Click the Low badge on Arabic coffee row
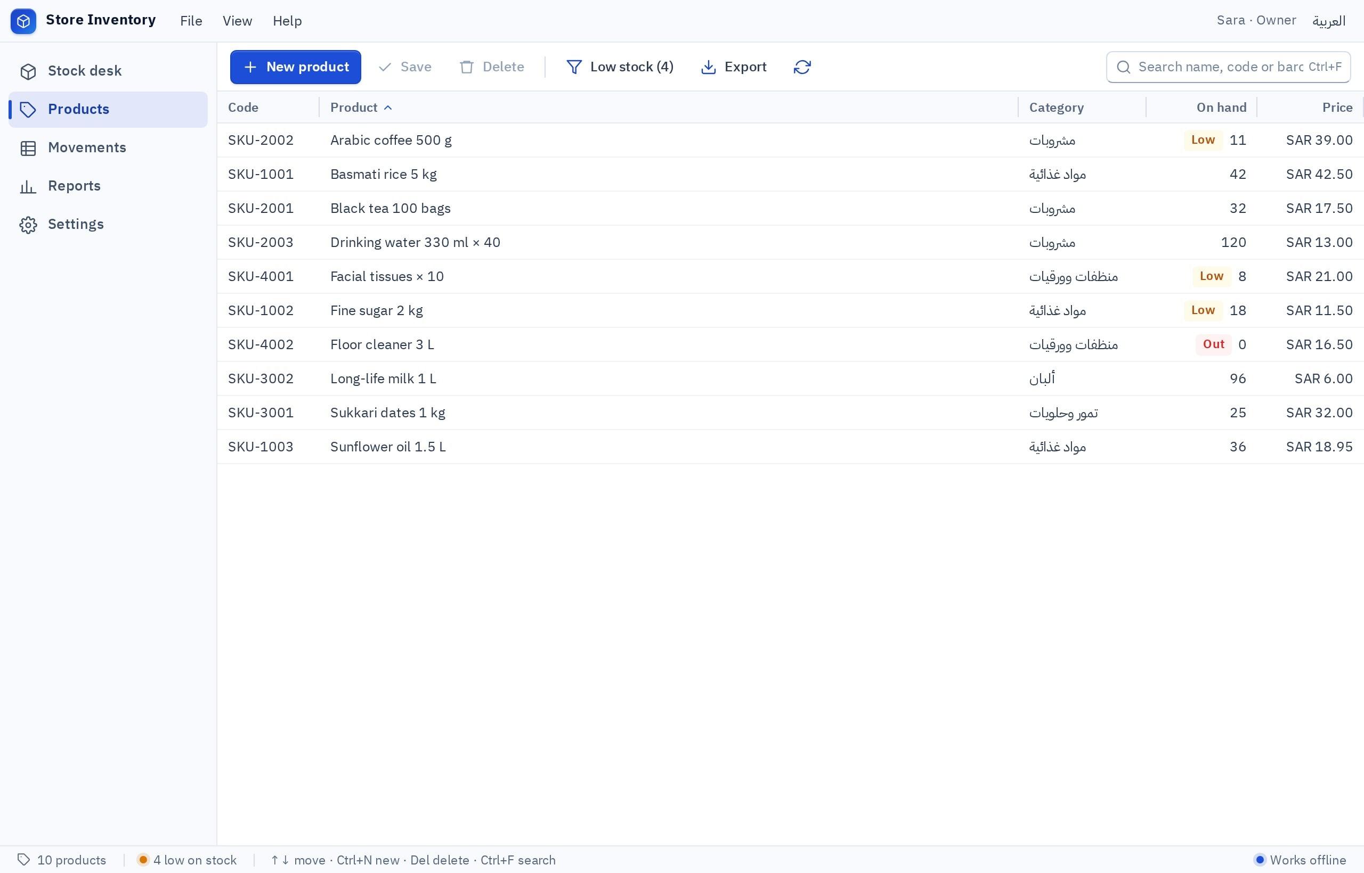Viewport: 1364px width, 873px height. [x=1203, y=140]
